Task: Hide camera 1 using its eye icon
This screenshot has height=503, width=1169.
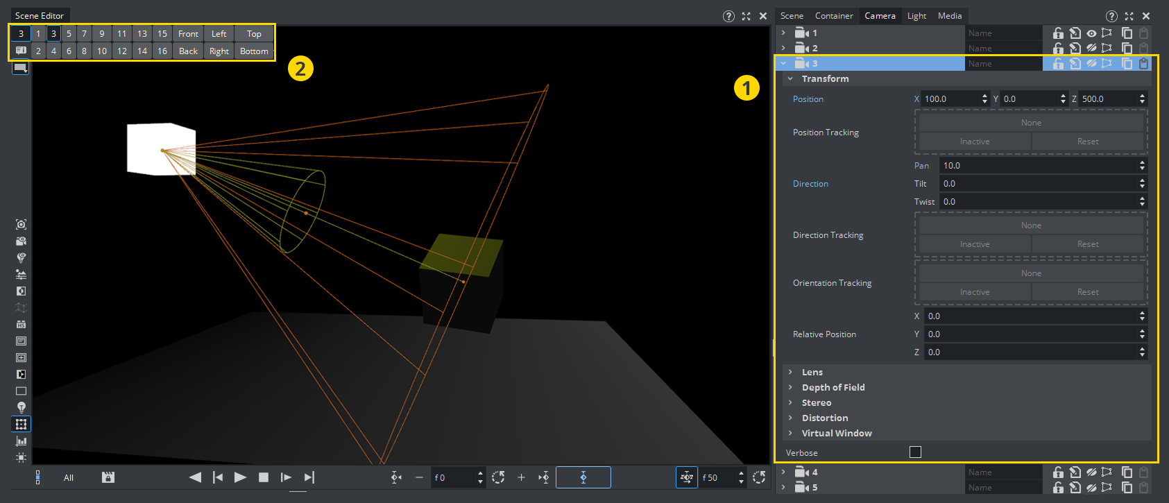Action: coord(1091,33)
